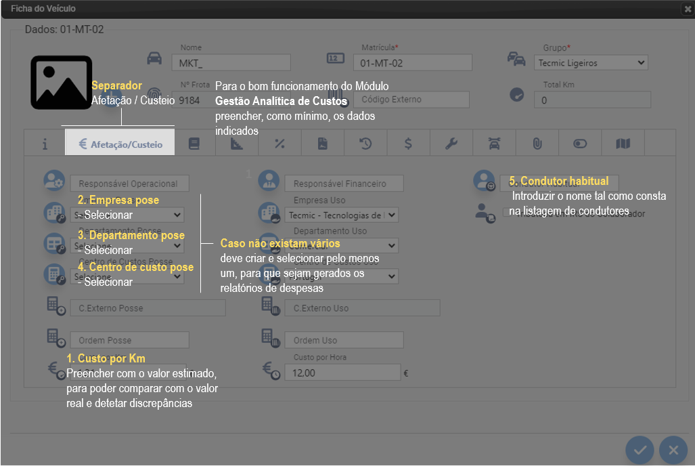Open the Centro de Custos Posse dropdown
The image size is (695, 466).
[x=127, y=276]
